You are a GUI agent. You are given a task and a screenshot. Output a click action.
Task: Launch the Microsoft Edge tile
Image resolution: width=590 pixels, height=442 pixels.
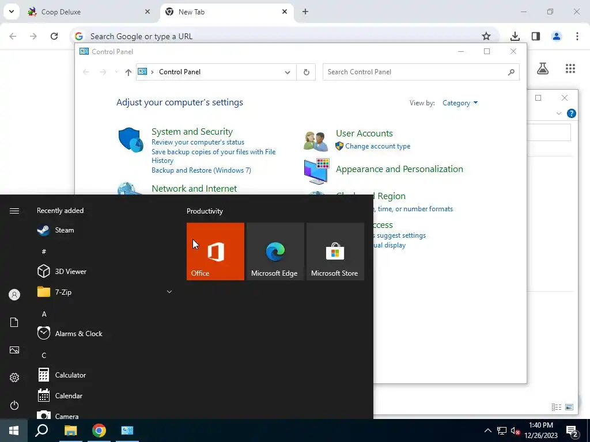click(275, 252)
